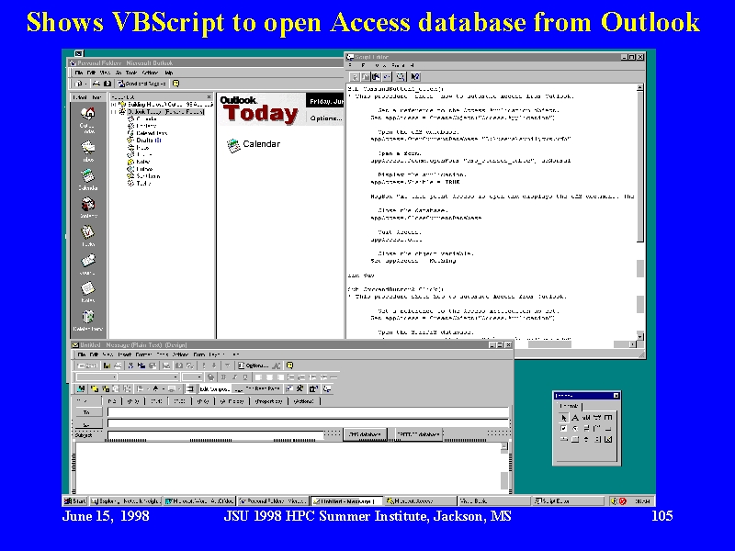Click the Undo icon in Script Editor toolbar
This screenshot has height=551, width=735.
387,76
